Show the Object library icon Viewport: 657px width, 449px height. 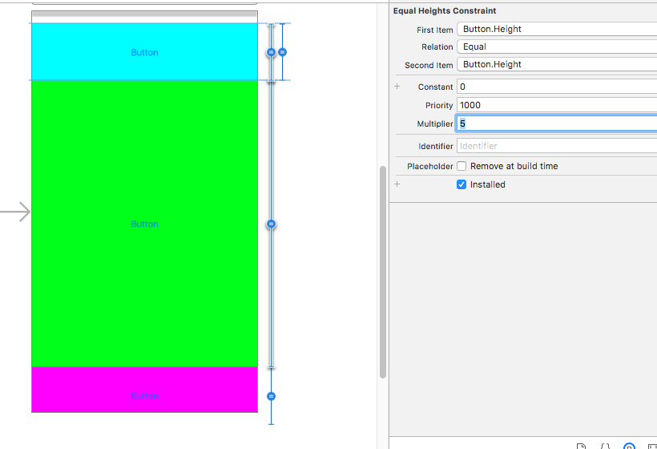pyautogui.click(x=630, y=446)
